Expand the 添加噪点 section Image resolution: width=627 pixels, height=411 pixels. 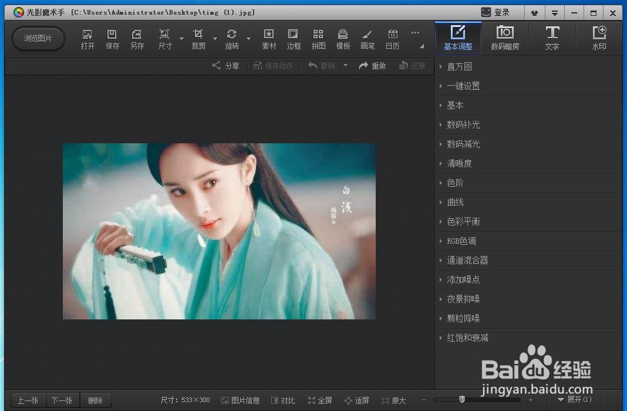tap(528, 280)
